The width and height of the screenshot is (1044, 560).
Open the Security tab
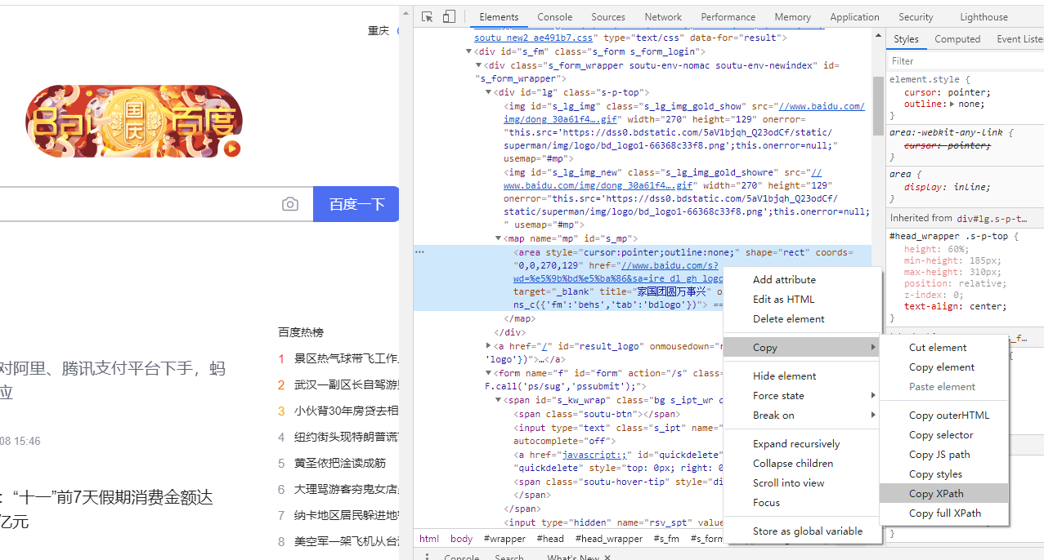[916, 17]
